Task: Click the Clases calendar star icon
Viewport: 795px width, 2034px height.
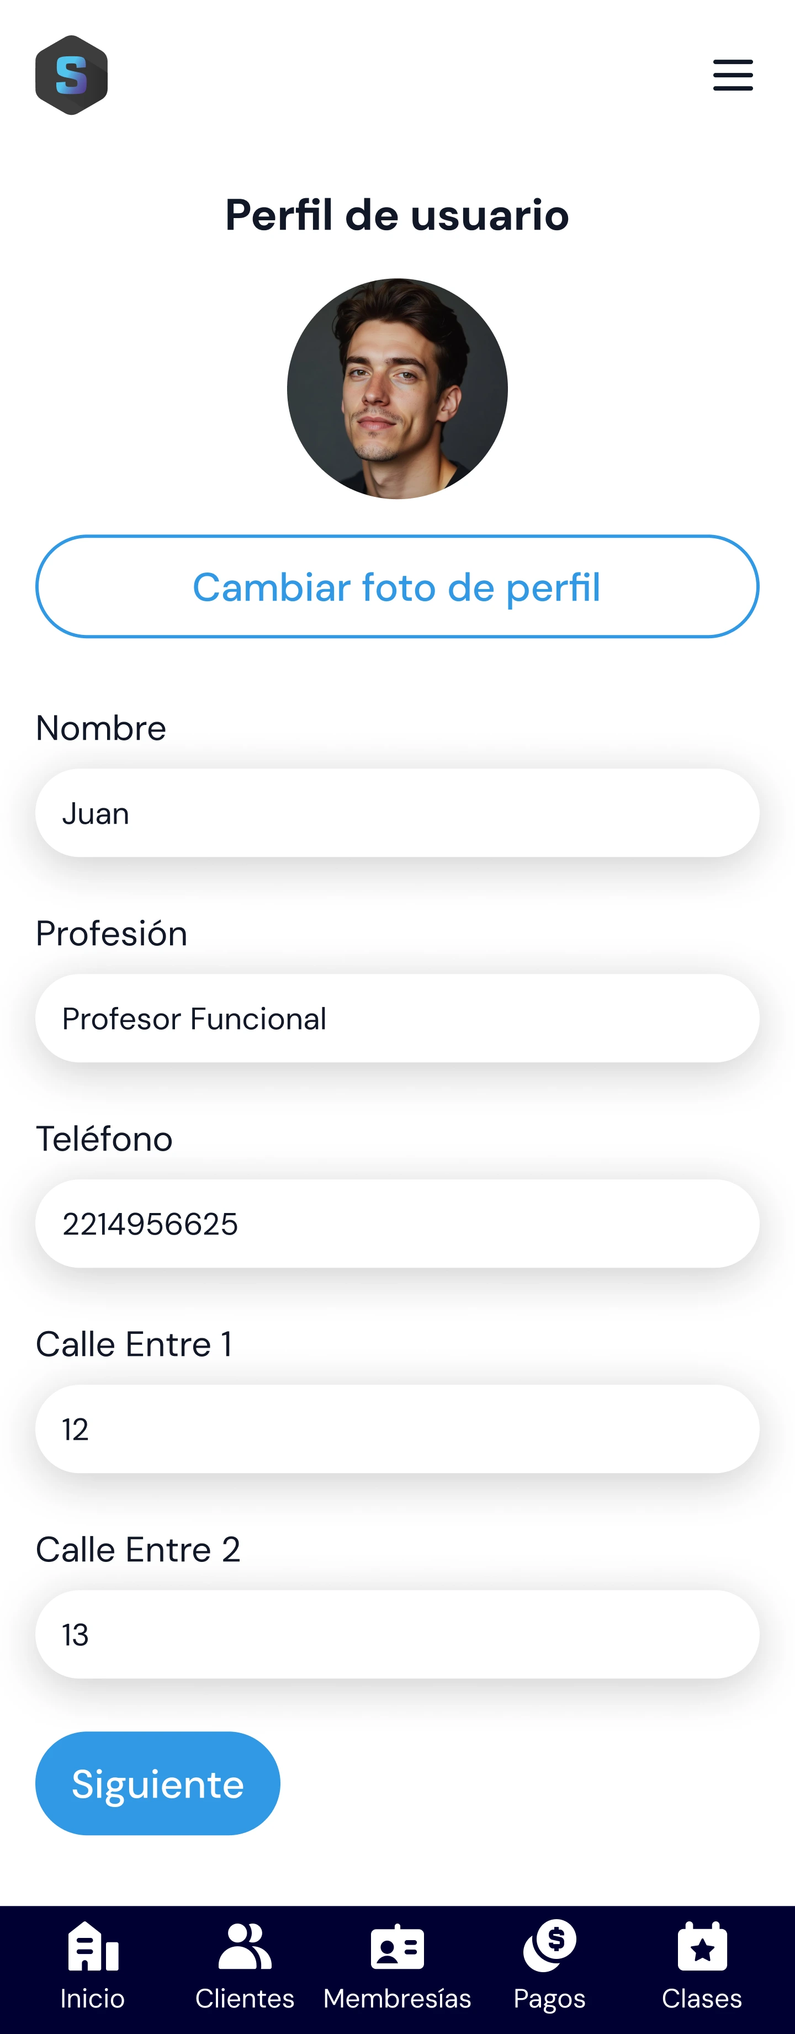Action: coord(702,1946)
